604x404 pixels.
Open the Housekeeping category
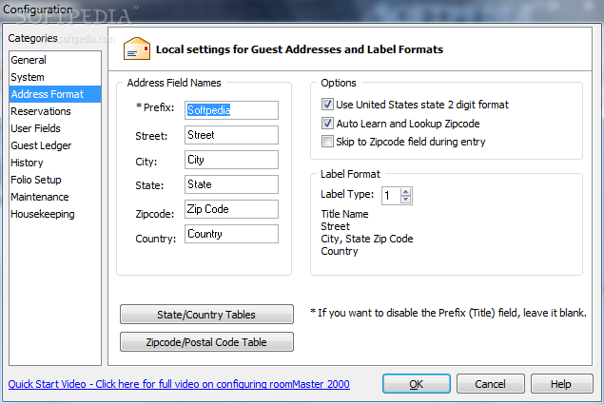pyautogui.click(x=55, y=214)
